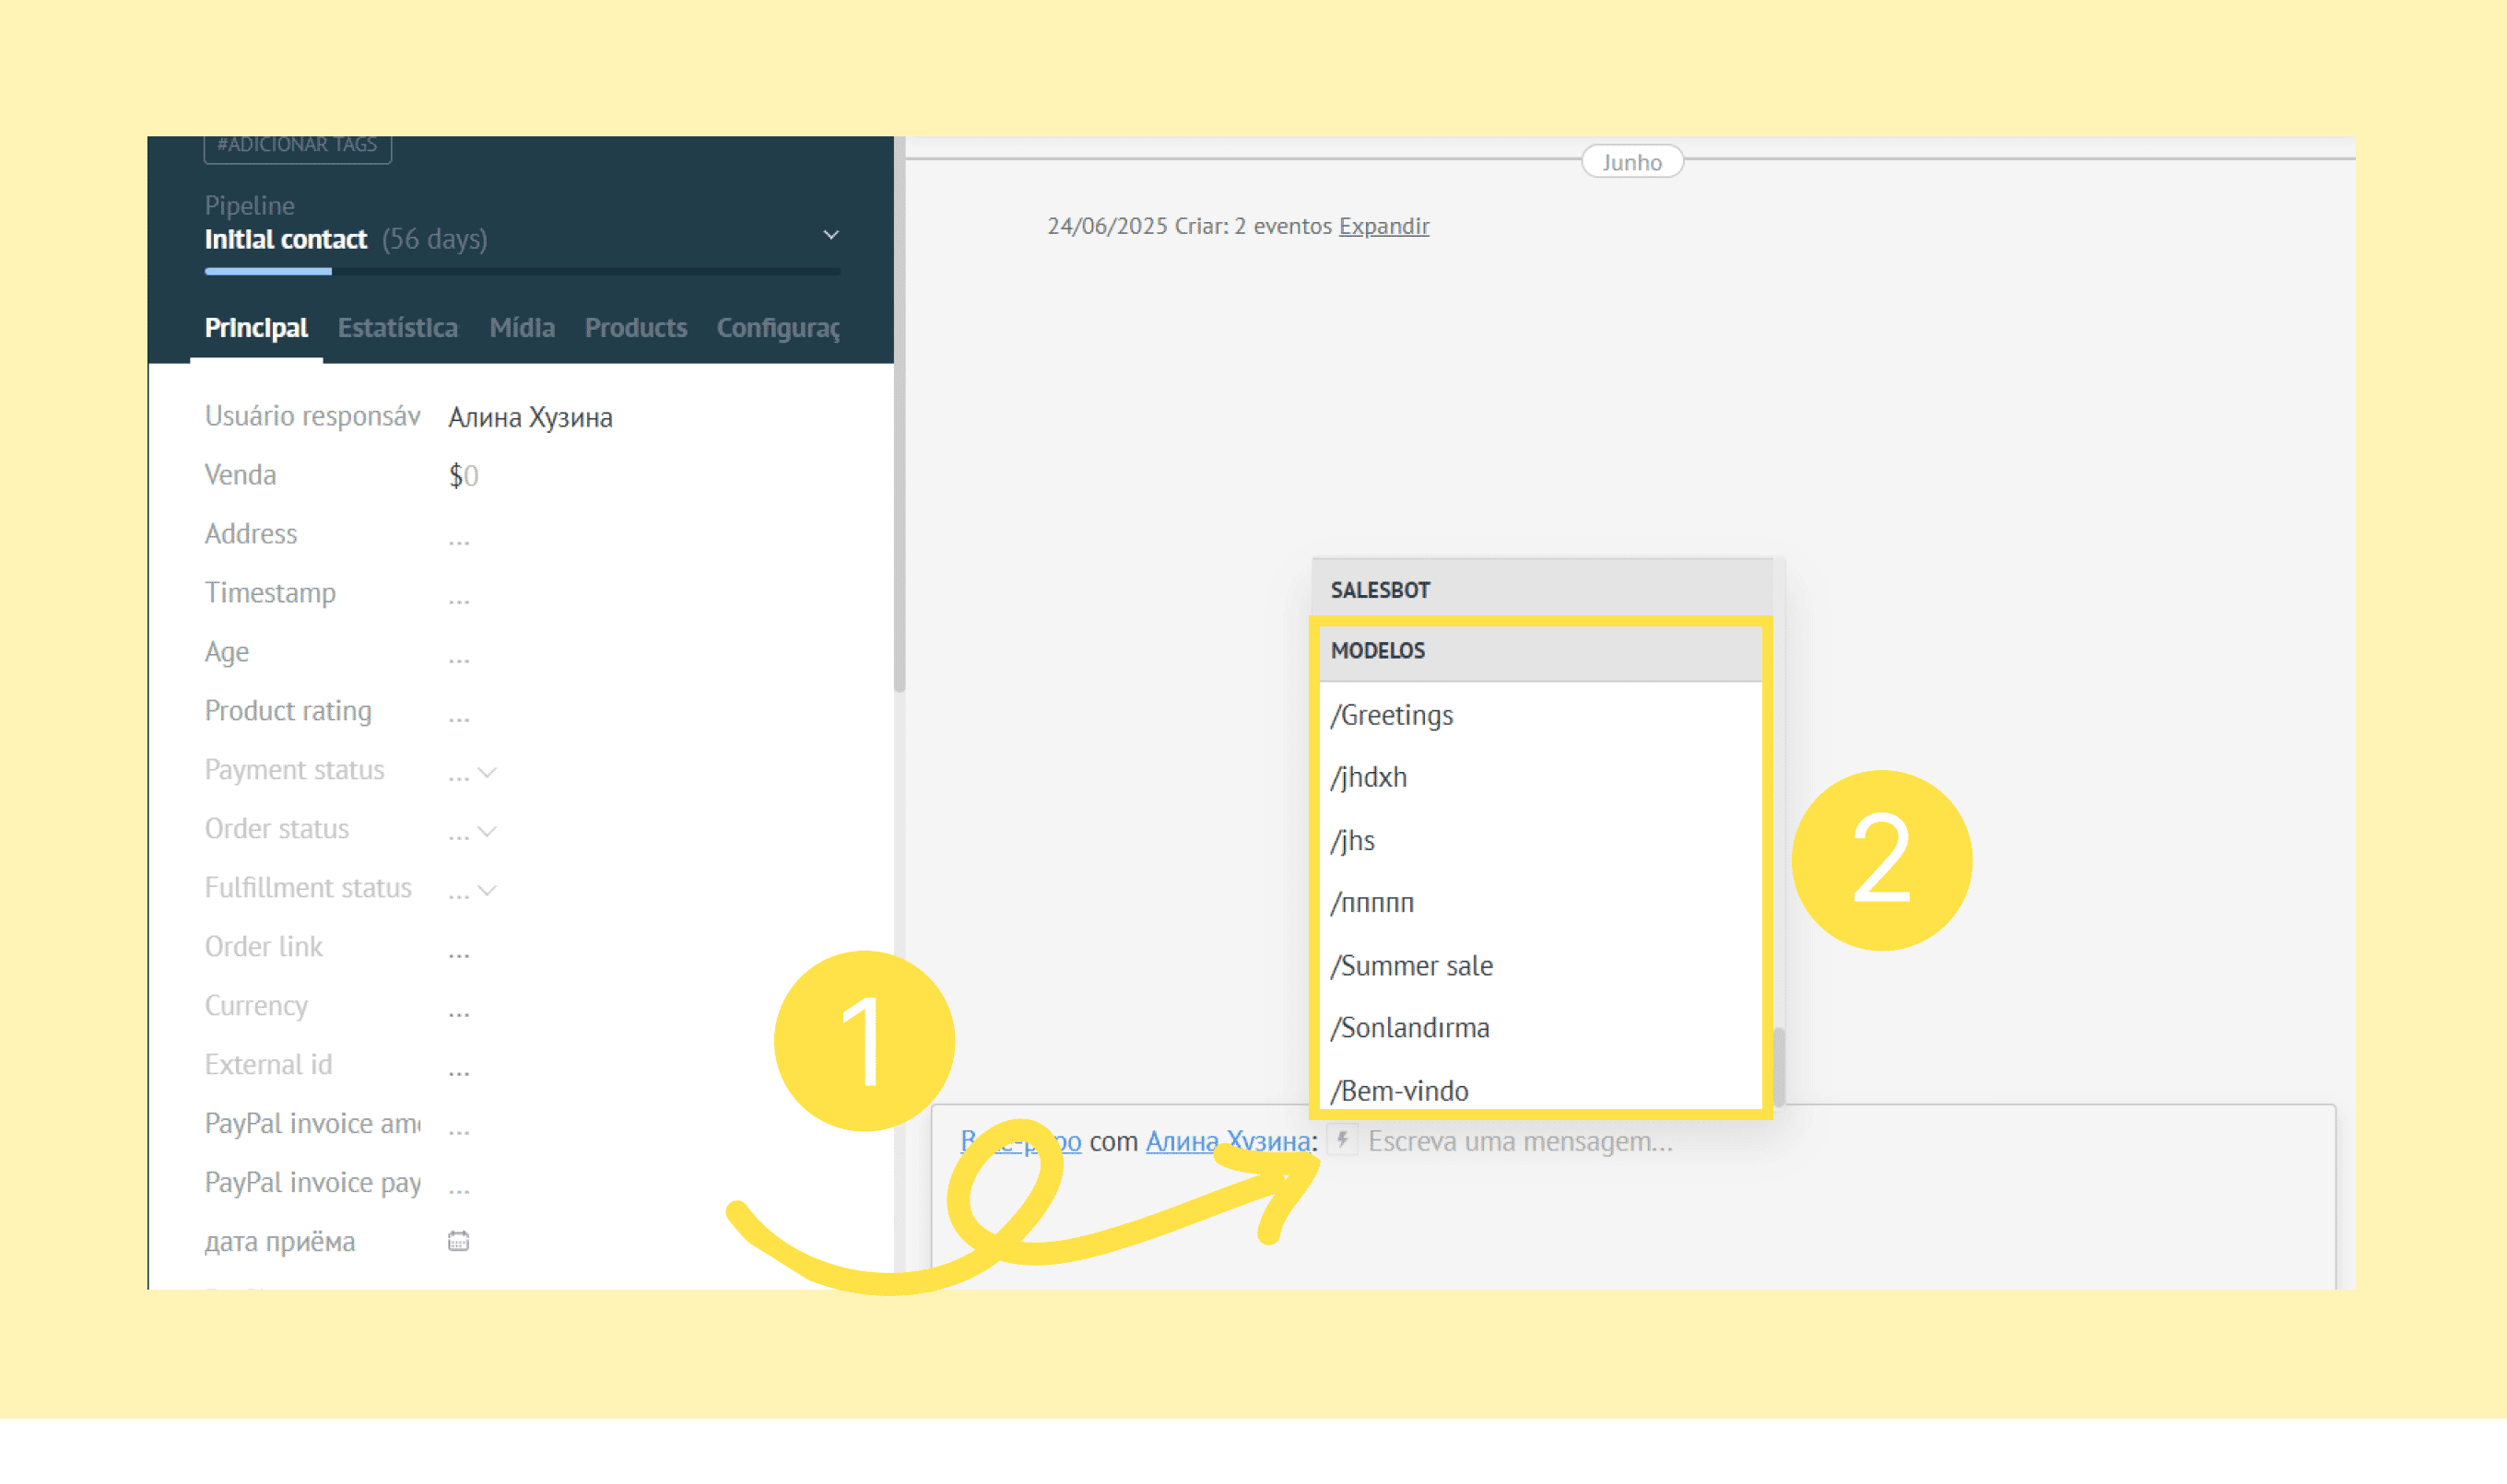2507x1484 pixels.
Task: Switch to the Estatística tab
Action: pyautogui.click(x=397, y=328)
